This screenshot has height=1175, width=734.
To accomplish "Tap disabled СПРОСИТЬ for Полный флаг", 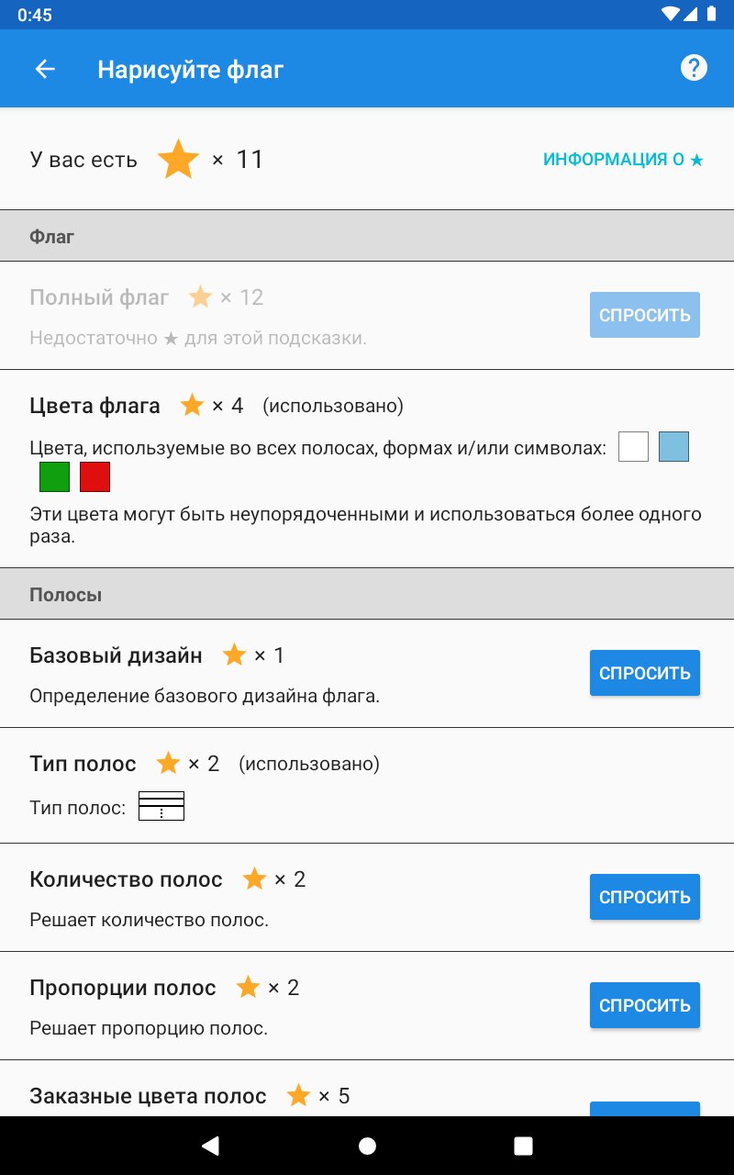I will click(644, 315).
